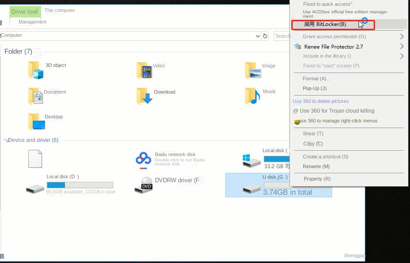Image resolution: width=410 pixels, height=263 pixels.
Task: Select the DVDRW driver (F:) drive icon
Action: [x=144, y=186]
